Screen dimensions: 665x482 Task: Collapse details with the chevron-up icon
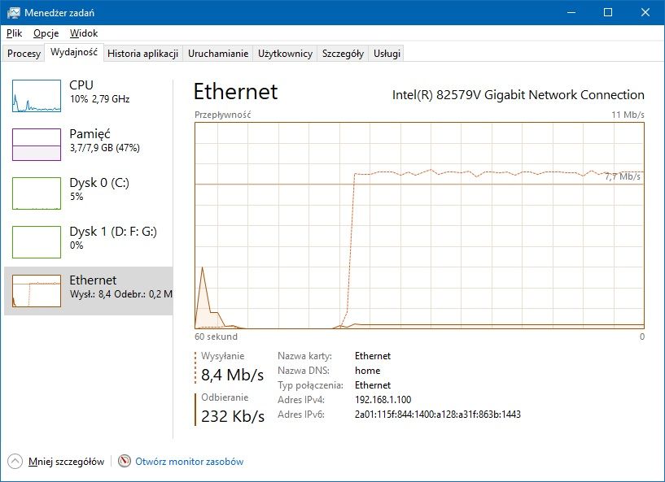pos(15,461)
